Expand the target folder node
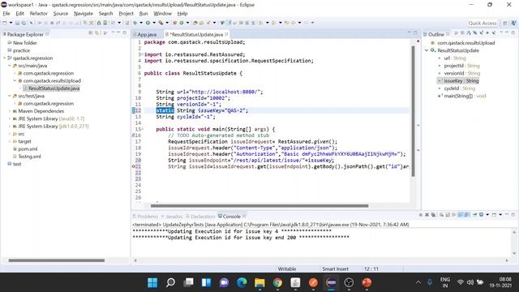This screenshot has height=292, width=519. [x=10, y=141]
